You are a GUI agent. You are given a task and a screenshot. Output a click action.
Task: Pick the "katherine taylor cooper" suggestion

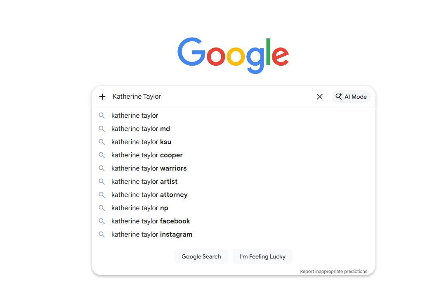tap(147, 155)
